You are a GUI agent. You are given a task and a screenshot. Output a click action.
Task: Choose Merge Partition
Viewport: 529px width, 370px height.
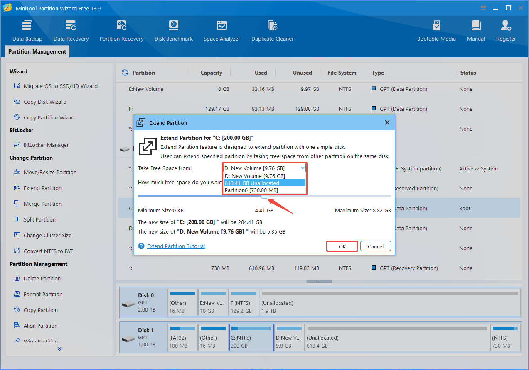point(37,204)
